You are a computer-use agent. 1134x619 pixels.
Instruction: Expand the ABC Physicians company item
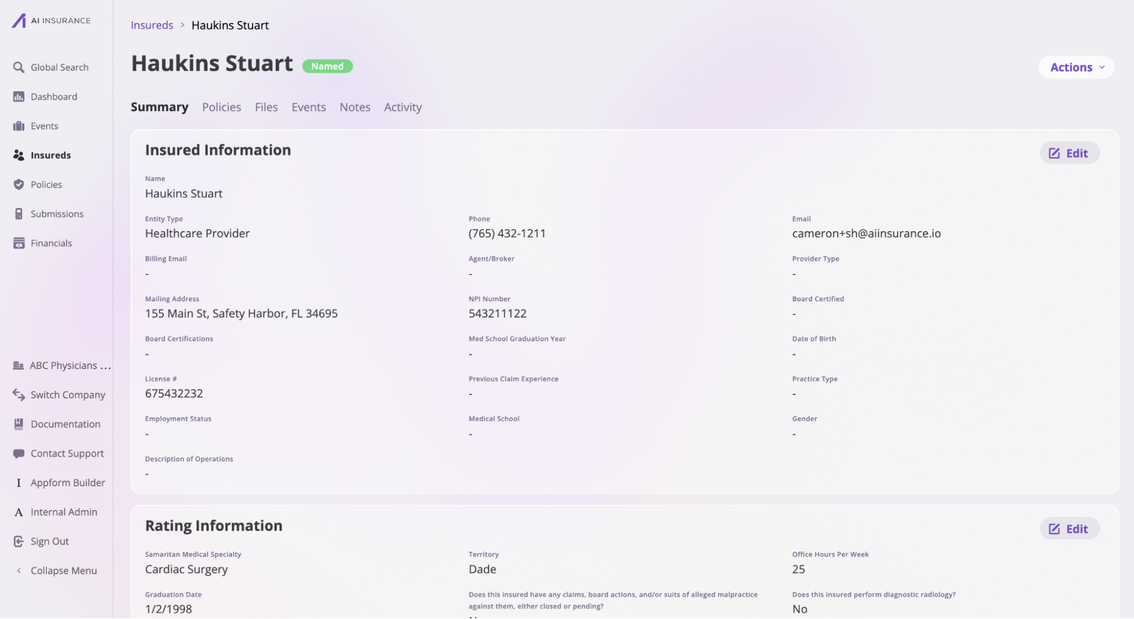pos(62,366)
